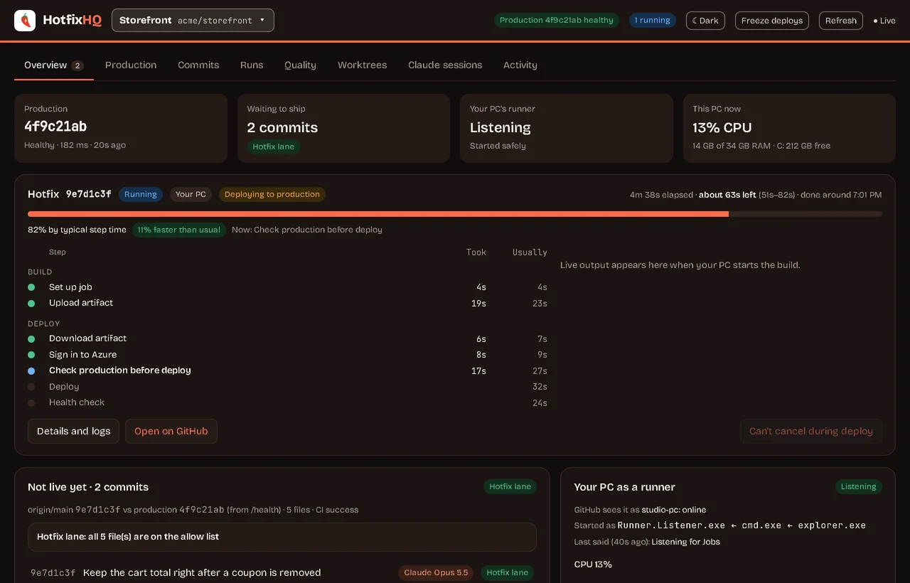Click the This PC now CPU card

point(789,128)
